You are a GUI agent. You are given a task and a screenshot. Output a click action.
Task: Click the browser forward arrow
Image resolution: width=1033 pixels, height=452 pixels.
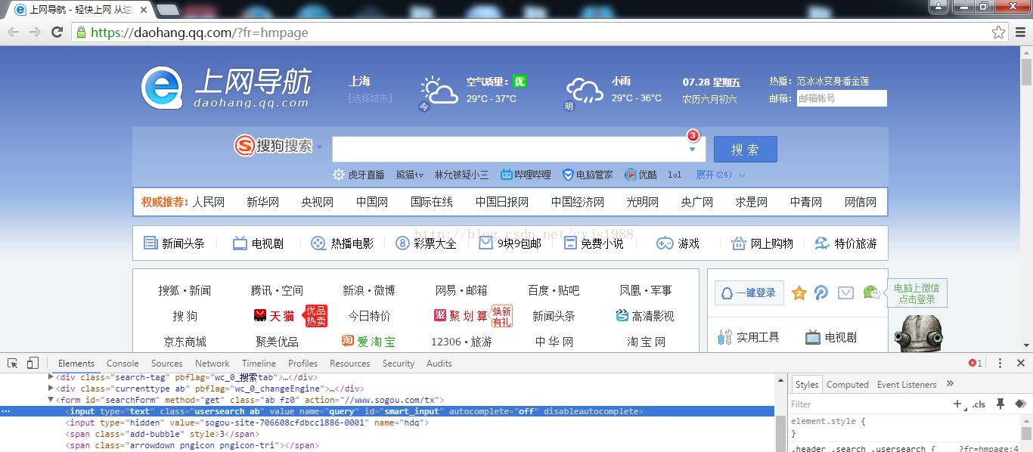coord(35,32)
